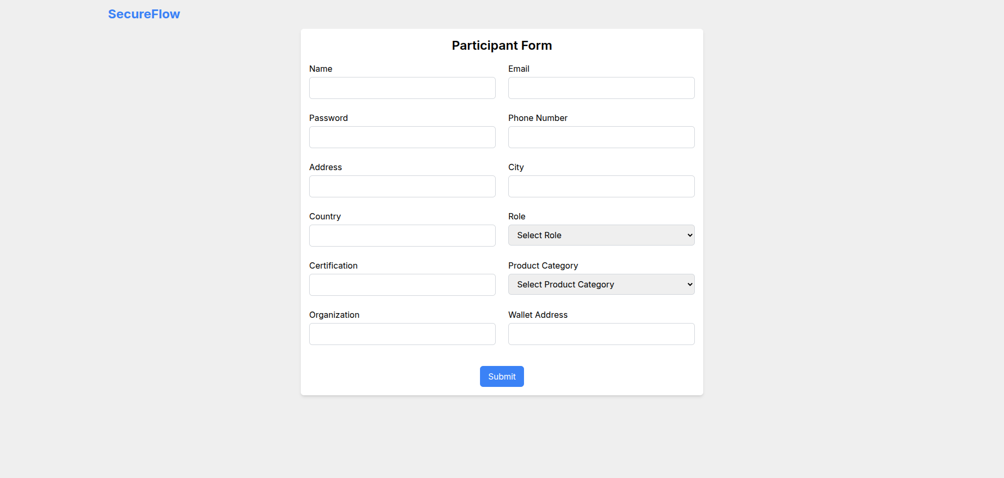Click the Wallet Address input box
The height and width of the screenshot is (478, 1004).
click(x=601, y=334)
